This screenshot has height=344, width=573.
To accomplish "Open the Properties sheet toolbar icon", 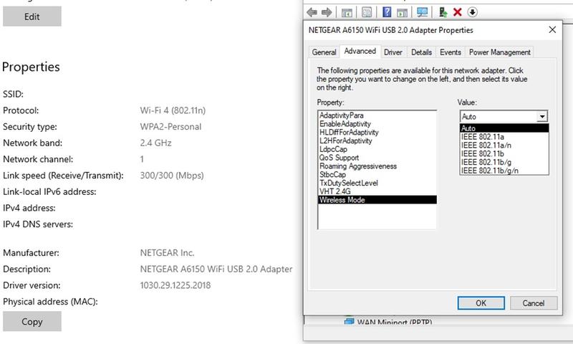I will pos(367,12).
